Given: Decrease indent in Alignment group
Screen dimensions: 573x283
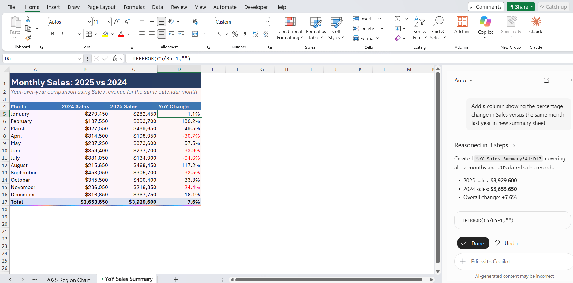Looking at the screenshot, I should point(171,34).
